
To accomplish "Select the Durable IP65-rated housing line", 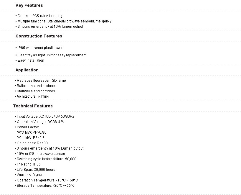I will (x=40, y=16).
